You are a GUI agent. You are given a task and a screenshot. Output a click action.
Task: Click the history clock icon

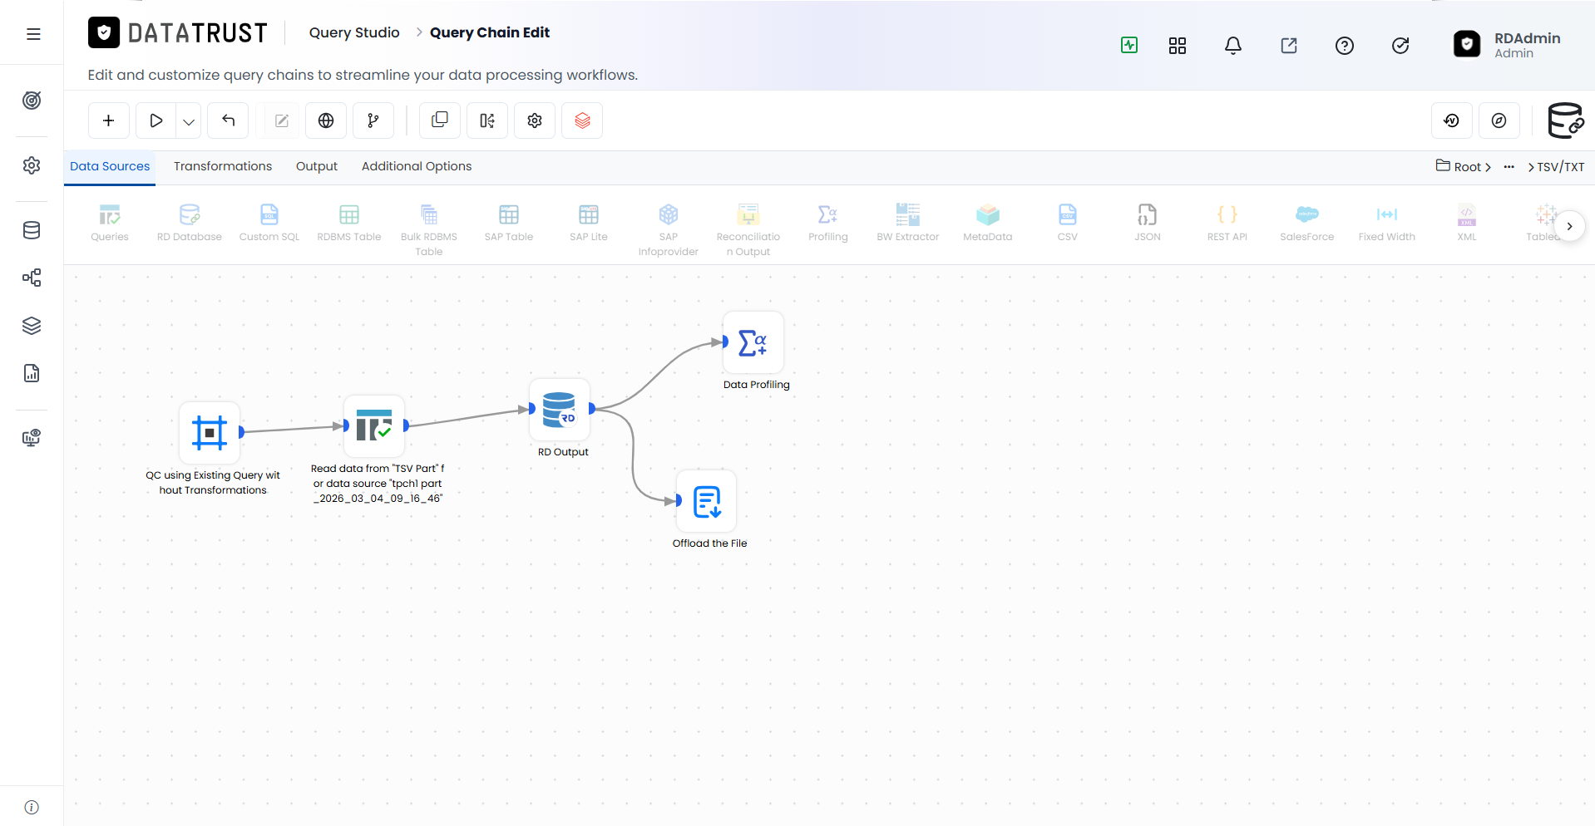pyautogui.click(x=1452, y=120)
